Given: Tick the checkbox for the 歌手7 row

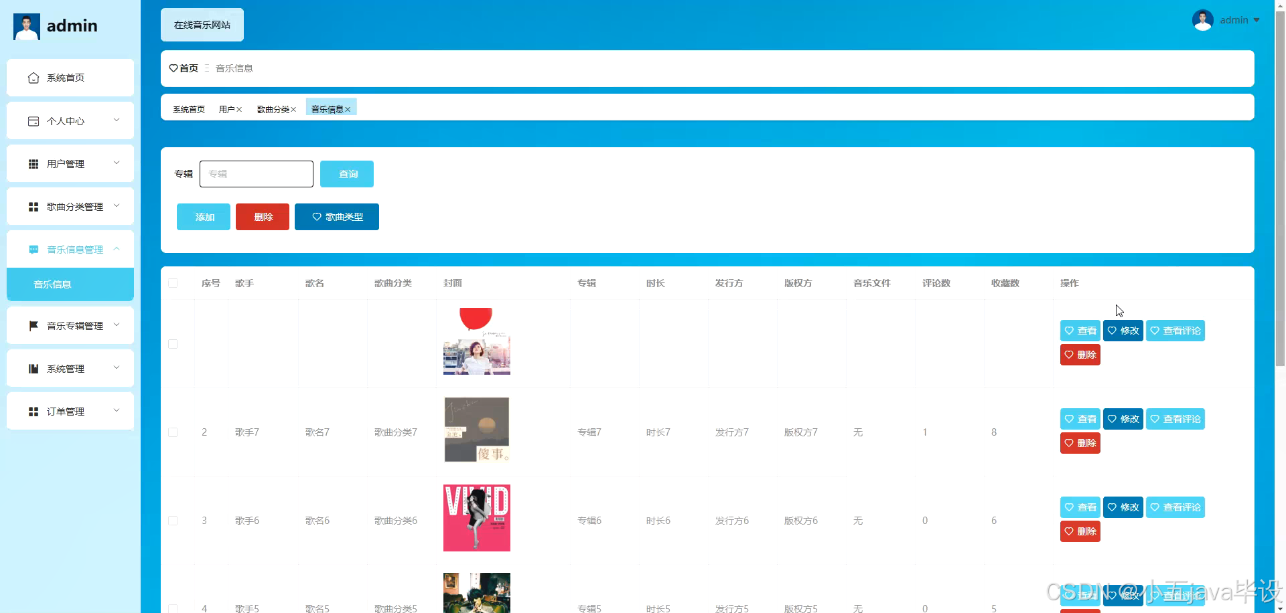Looking at the screenshot, I should coord(173,432).
